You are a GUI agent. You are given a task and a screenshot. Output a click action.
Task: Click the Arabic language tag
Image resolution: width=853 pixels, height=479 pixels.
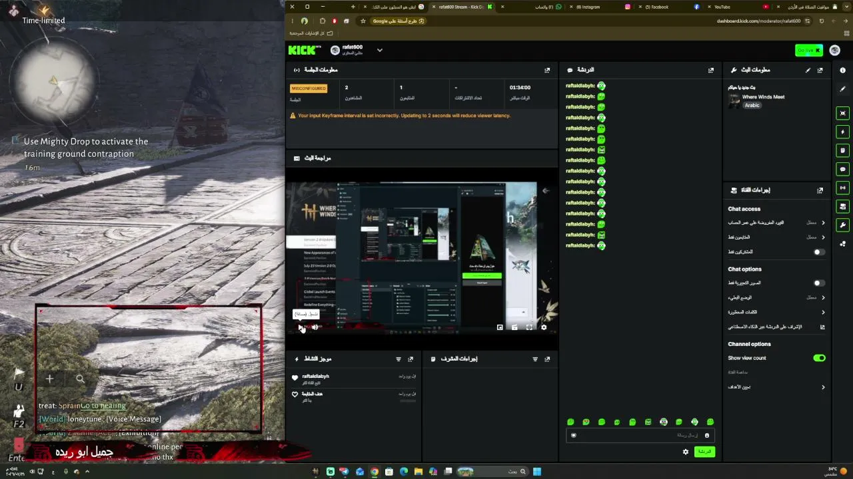tap(752, 105)
